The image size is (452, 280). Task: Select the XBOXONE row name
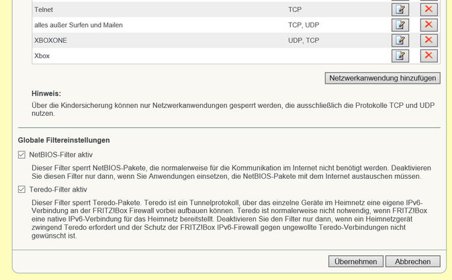tap(50, 41)
